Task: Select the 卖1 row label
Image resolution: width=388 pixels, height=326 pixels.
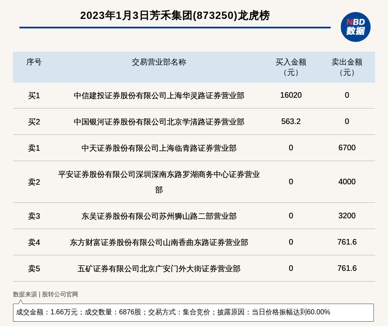Action: pos(34,148)
